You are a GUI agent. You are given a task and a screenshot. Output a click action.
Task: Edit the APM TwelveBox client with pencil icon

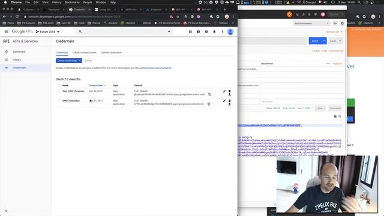tap(224, 101)
